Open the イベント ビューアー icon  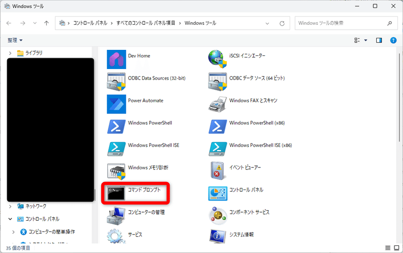[x=218, y=171]
